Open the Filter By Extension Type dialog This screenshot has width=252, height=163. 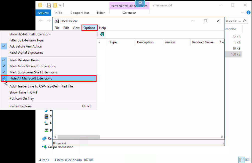tap(49, 40)
